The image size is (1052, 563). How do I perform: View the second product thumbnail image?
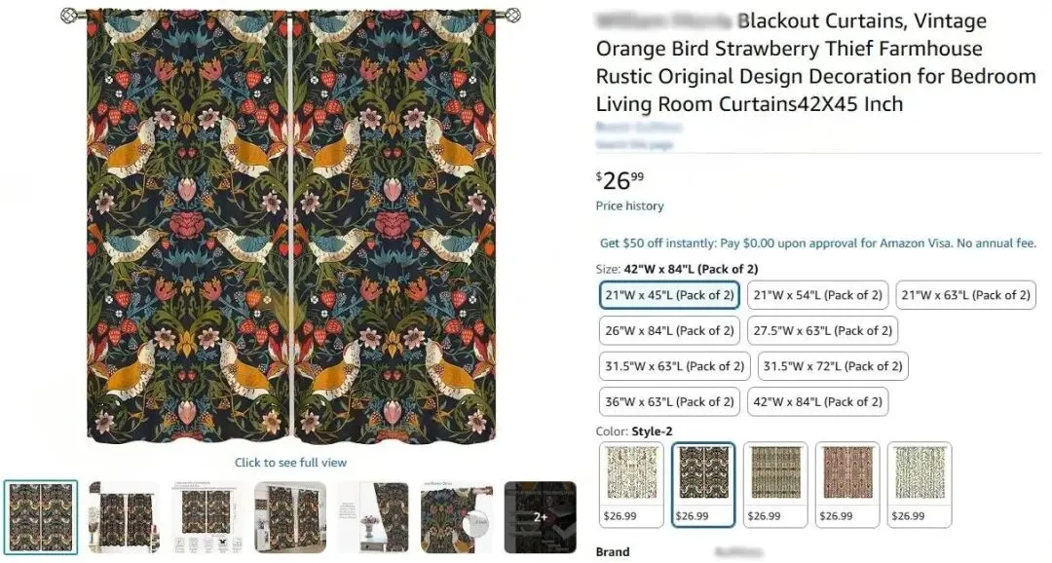[x=124, y=517]
